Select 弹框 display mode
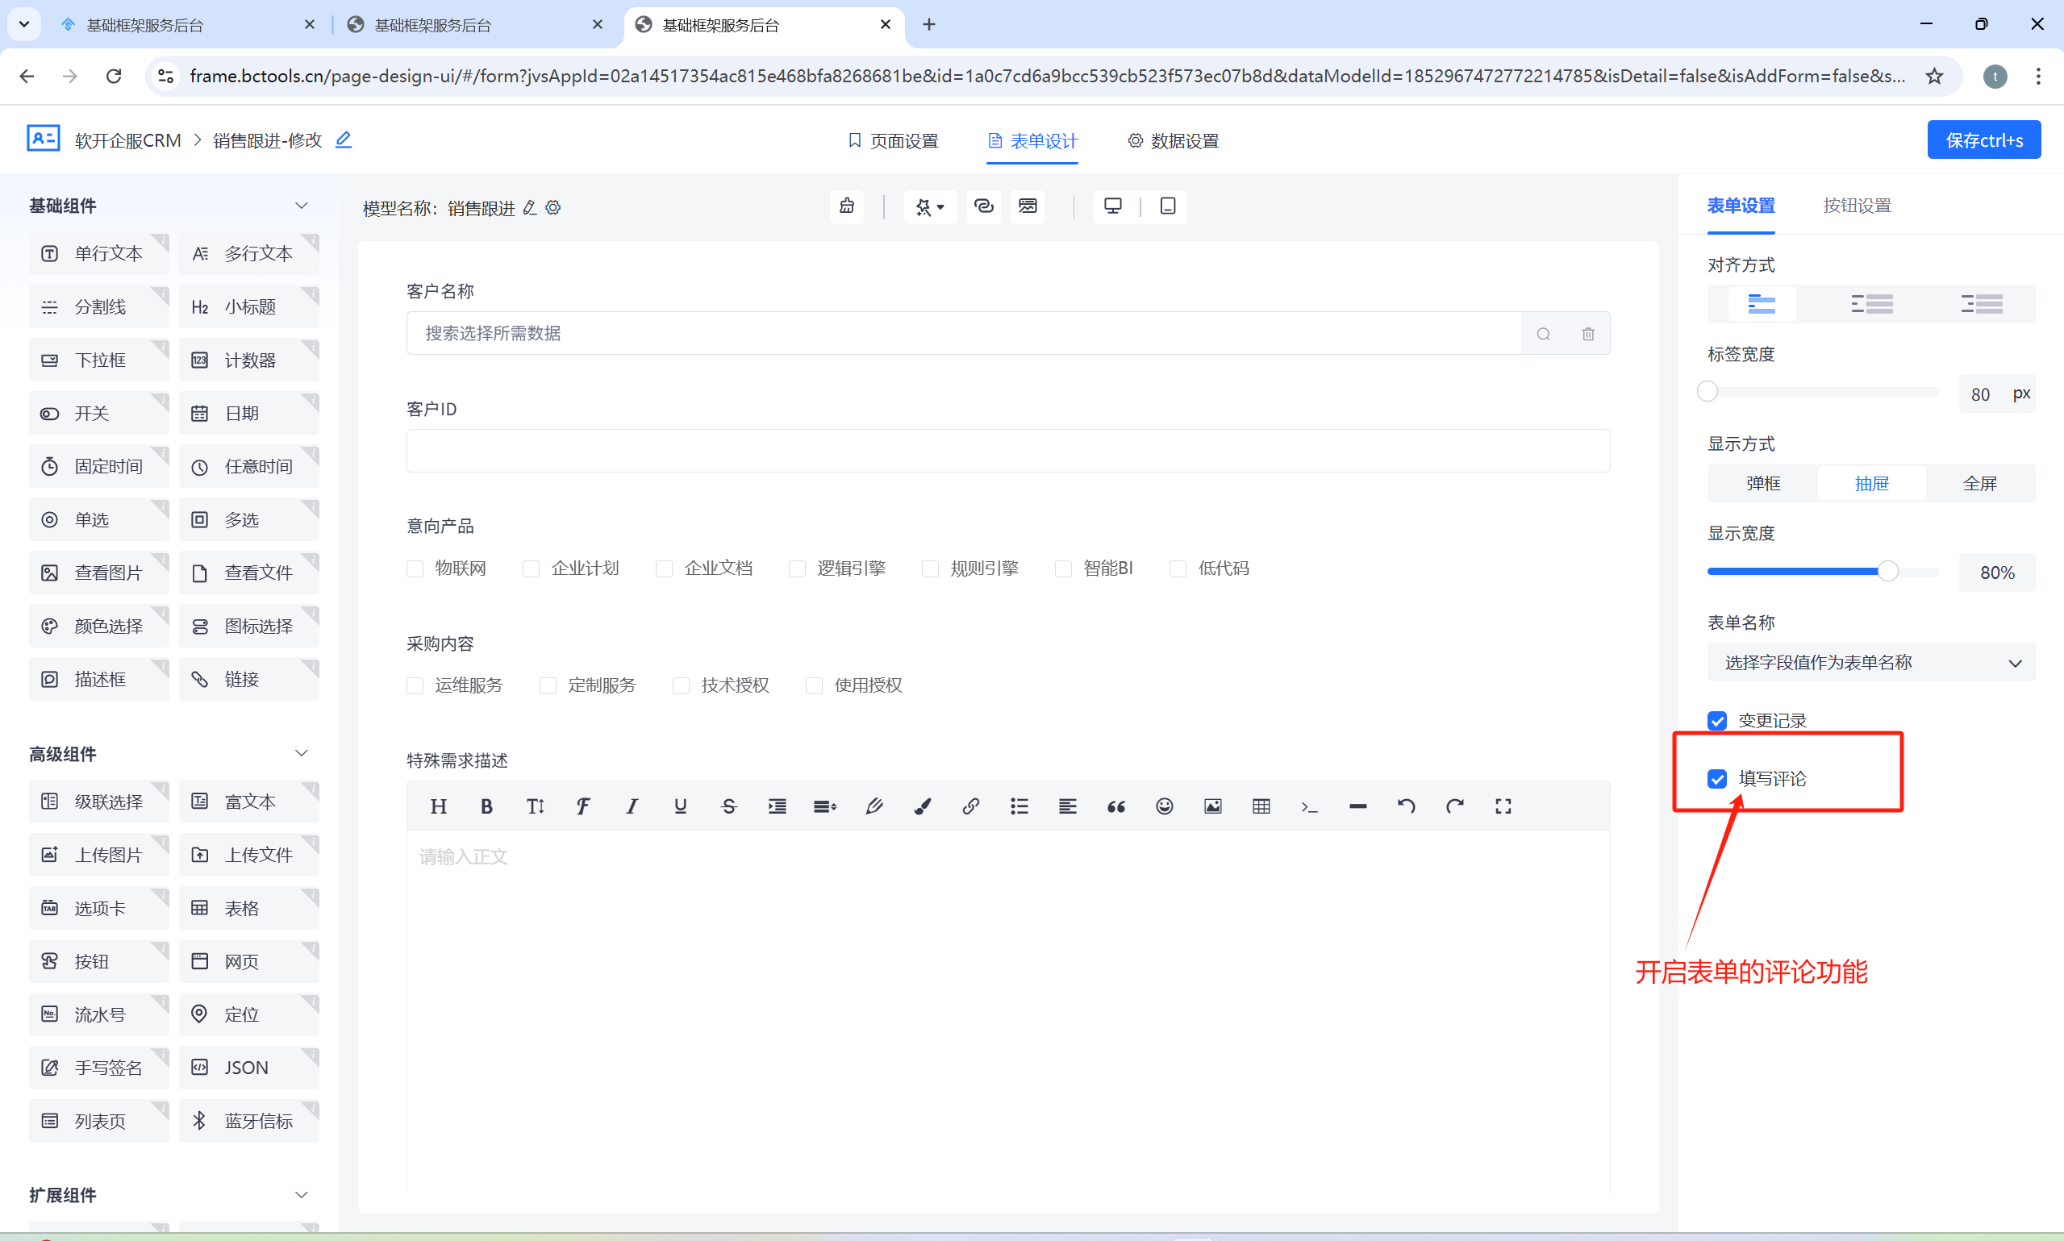The height and width of the screenshot is (1241, 2064). [1764, 483]
